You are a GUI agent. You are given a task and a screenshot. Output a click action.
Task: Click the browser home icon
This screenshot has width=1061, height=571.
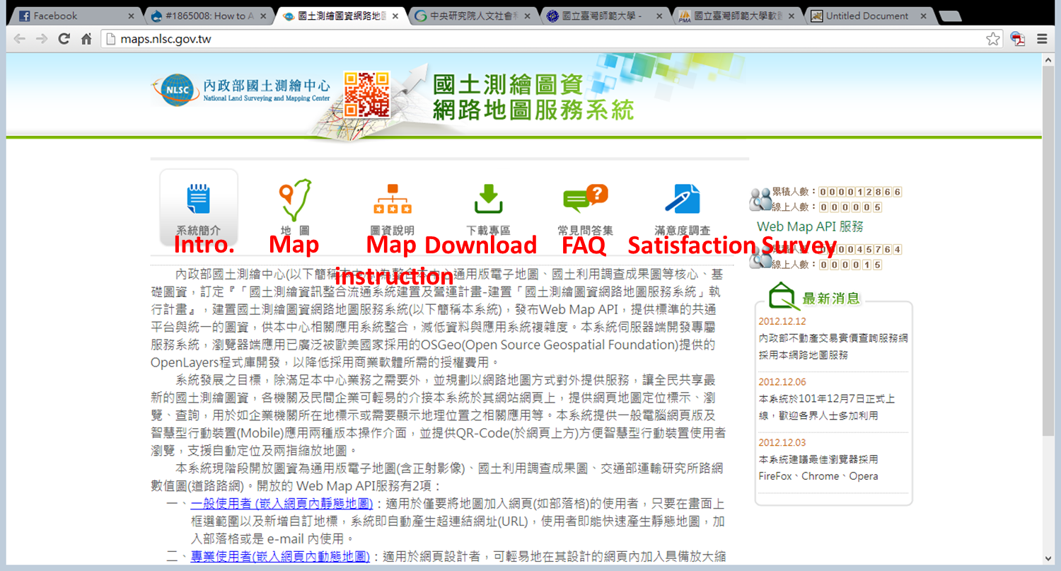(86, 39)
